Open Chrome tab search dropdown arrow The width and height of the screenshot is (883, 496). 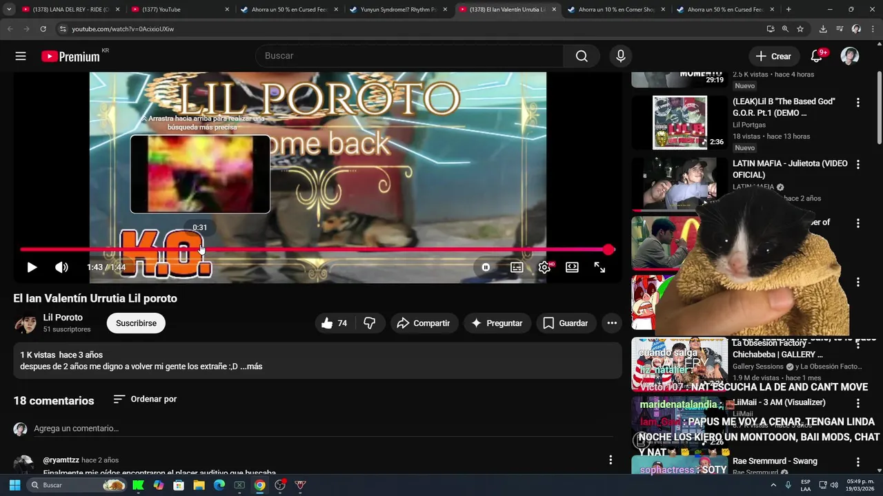[x=8, y=10]
